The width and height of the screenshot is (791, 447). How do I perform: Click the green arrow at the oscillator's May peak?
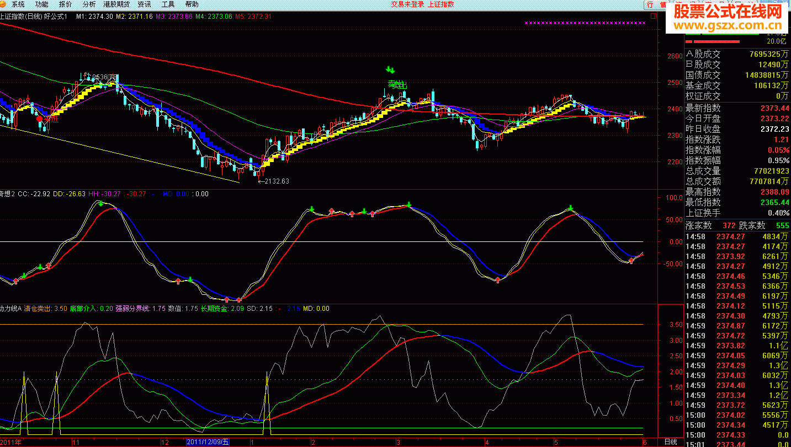[571, 208]
